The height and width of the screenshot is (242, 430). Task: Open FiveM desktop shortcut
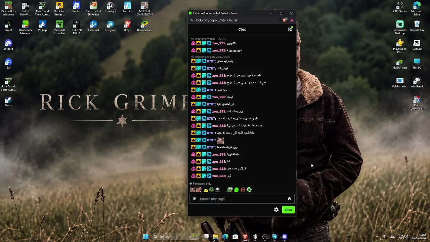(x=8, y=26)
